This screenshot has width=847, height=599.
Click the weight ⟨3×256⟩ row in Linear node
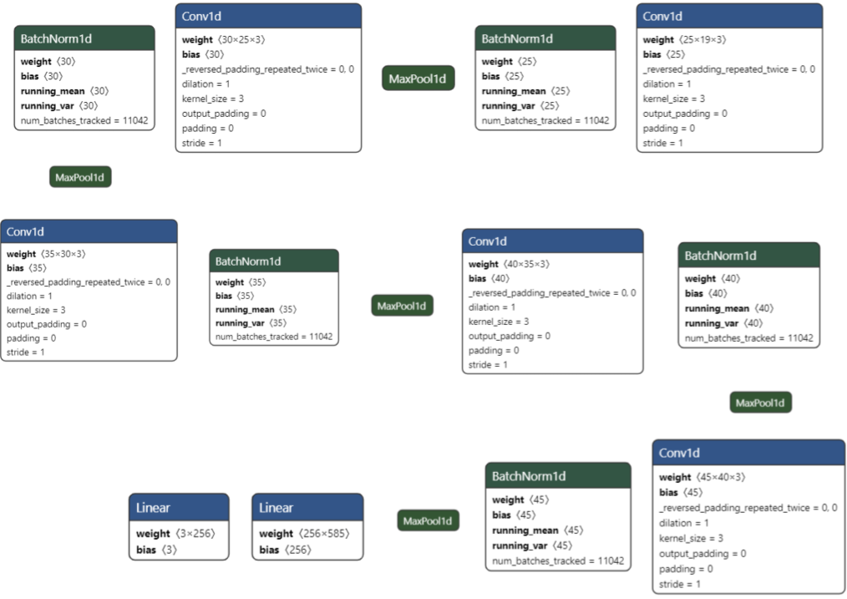[178, 533]
